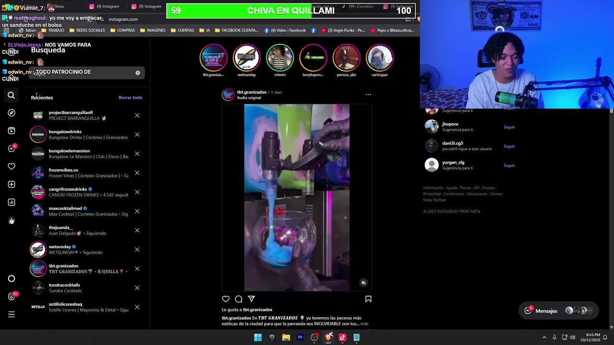Open the 'Ayuda' footer link
This screenshot has height=345, width=614.
[x=451, y=188]
